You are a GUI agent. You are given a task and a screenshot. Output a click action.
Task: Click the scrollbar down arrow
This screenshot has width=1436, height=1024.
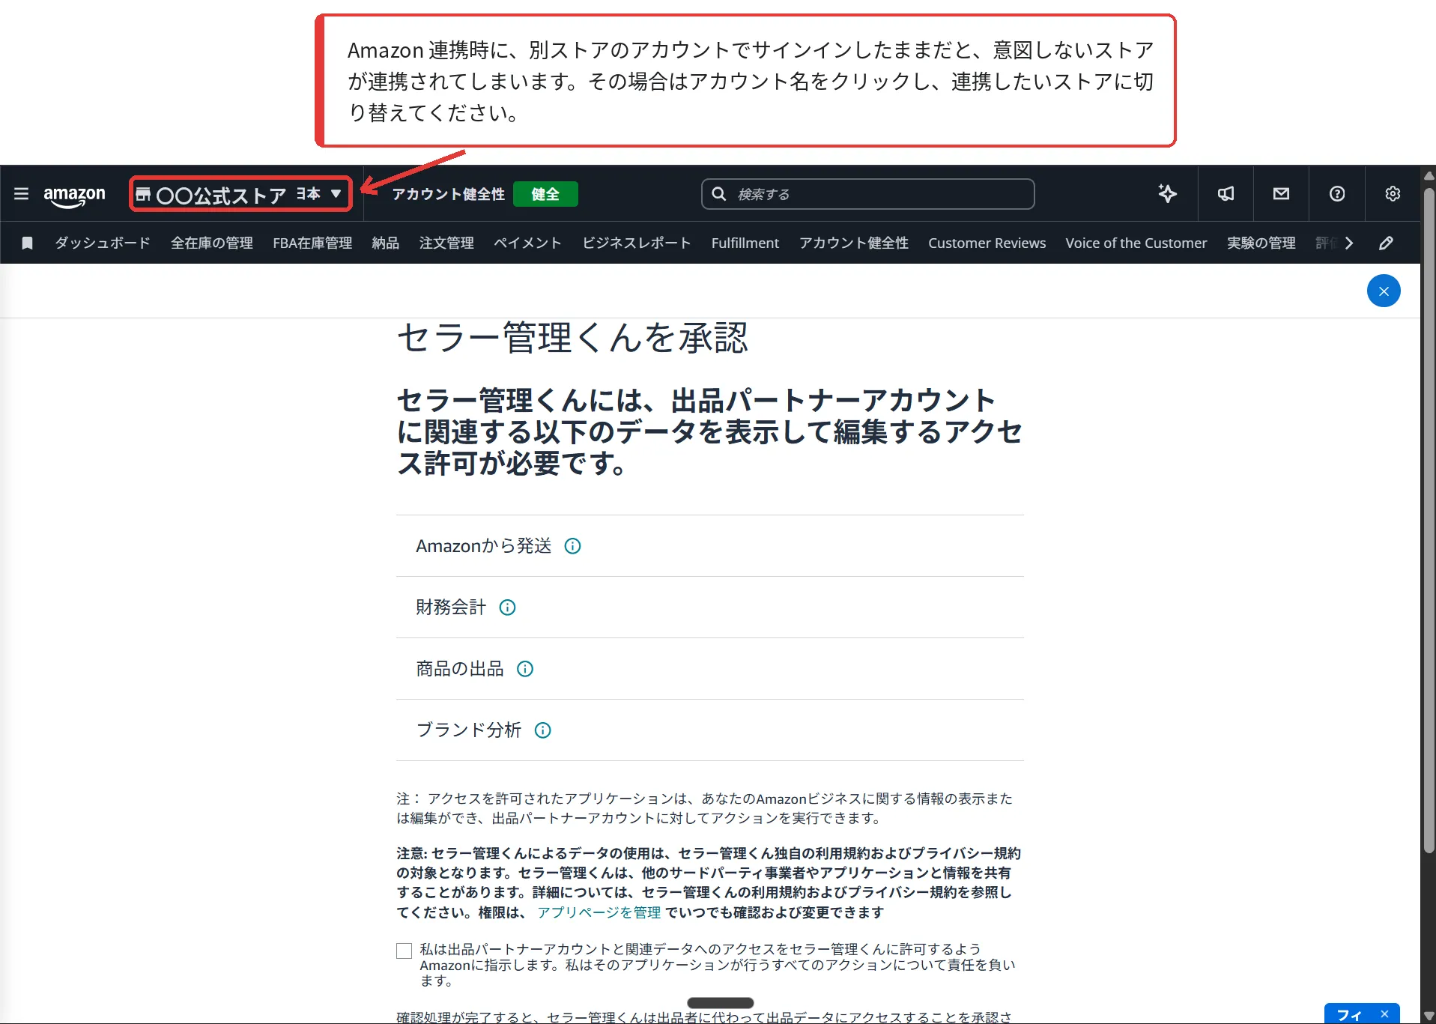click(x=1429, y=1016)
